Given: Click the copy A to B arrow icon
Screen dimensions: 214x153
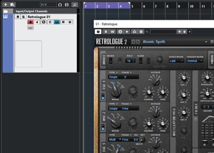Looking at the screenshot, I should pos(127,32).
